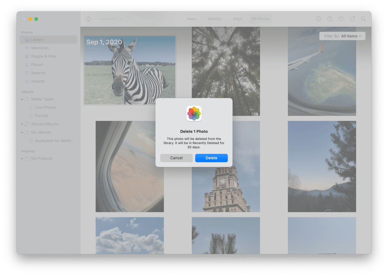Image resolution: width=388 pixels, height=276 pixels.
Task: Click the aspect ratio toggle icon
Action: click(88, 19)
